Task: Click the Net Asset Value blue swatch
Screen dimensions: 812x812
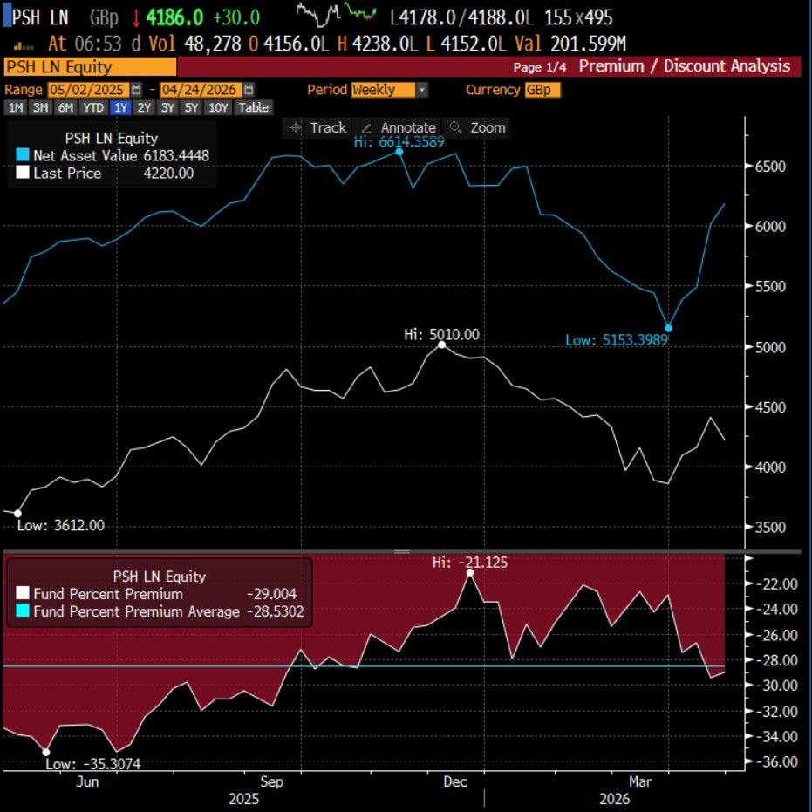Action: point(23,155)
